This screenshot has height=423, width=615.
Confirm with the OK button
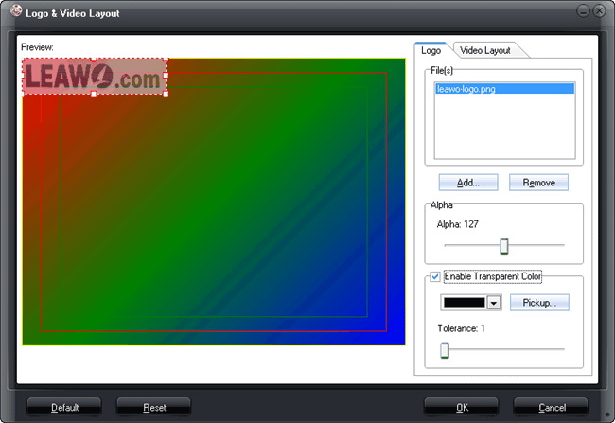click(x=462, y=407)
